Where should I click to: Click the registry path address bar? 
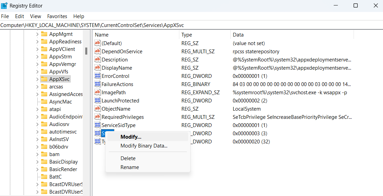[192, 25]
